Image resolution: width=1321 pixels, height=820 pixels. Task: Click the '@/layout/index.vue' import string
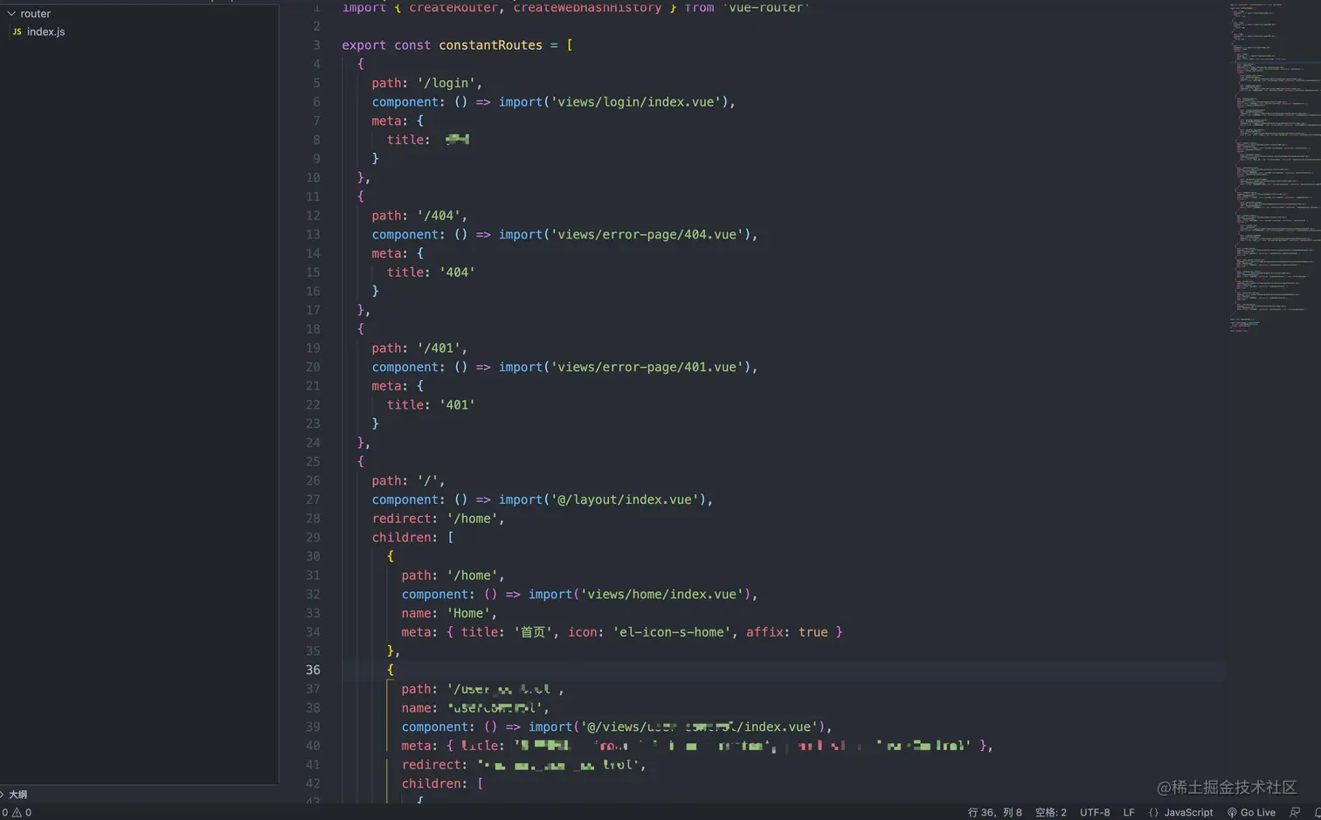(x=625, y=500)
